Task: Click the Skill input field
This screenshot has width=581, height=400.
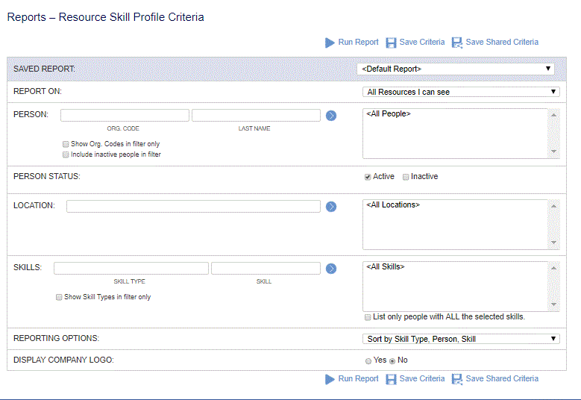Action: pos(266,268)
